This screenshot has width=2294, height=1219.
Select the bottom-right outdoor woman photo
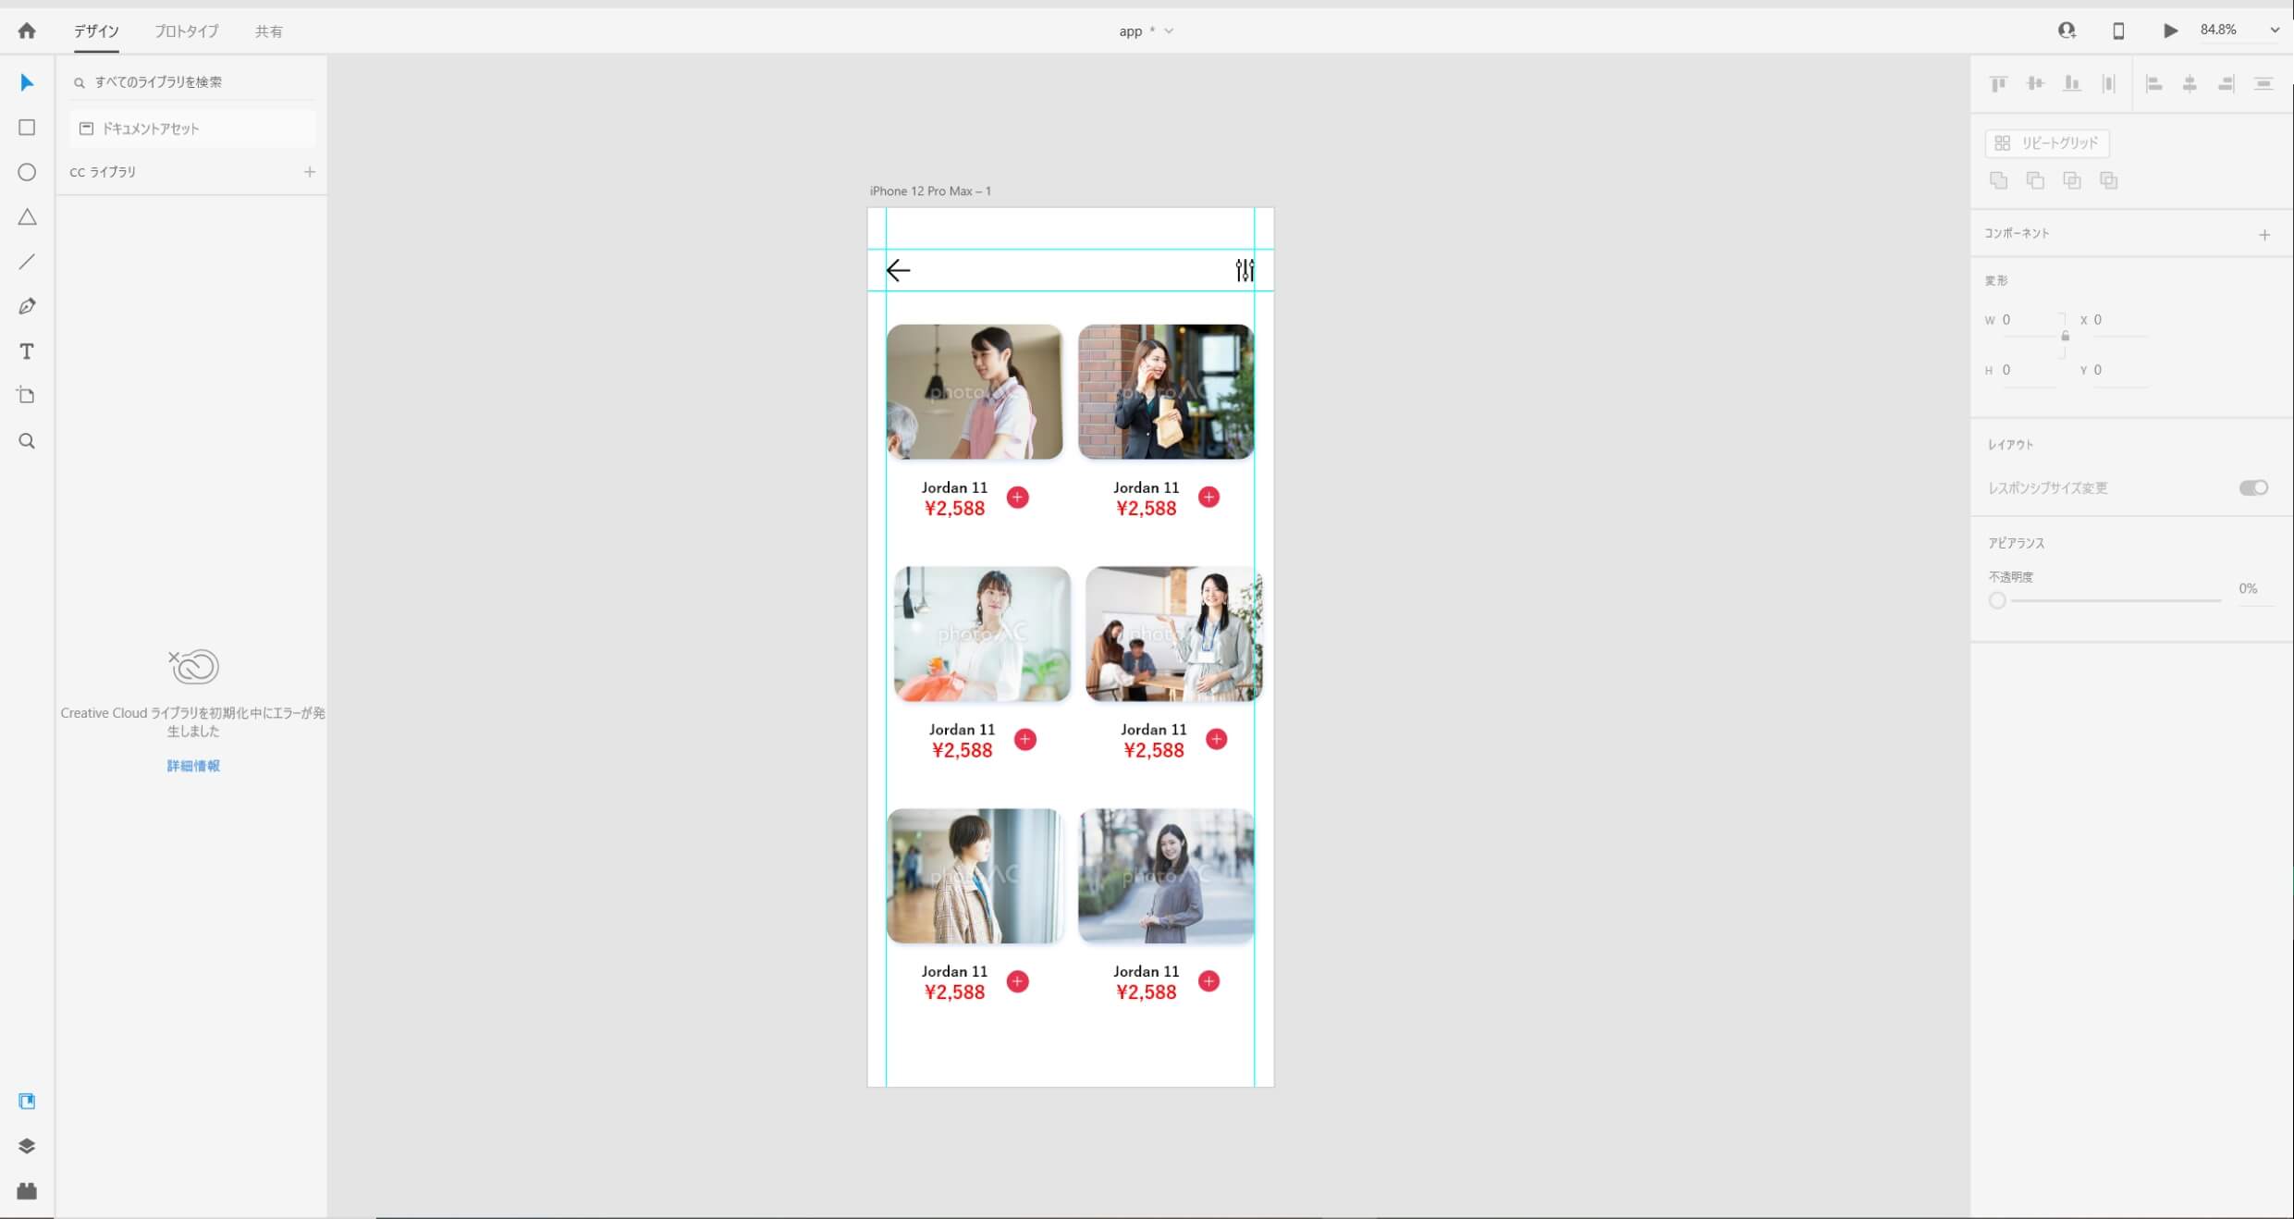(1166, 876)
